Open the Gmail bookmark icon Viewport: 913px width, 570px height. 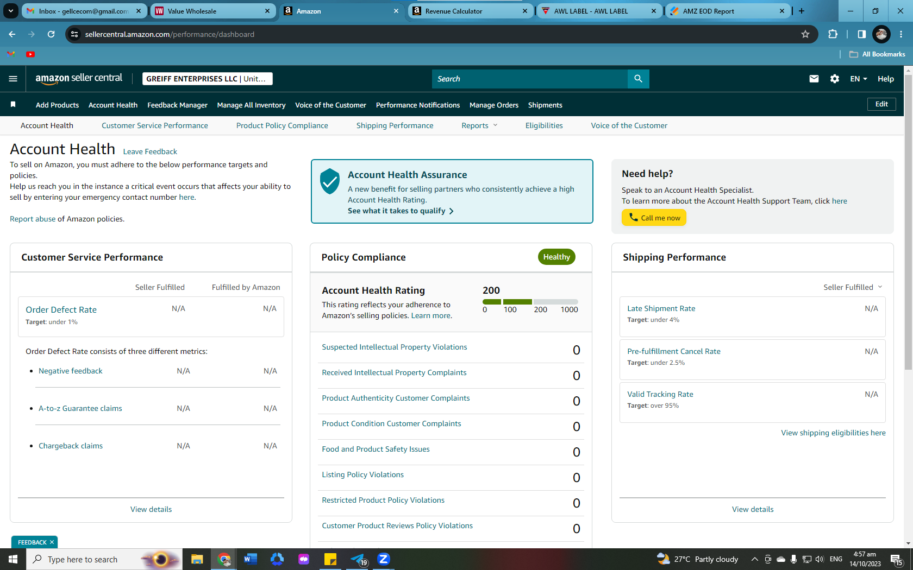click(11, 54)
